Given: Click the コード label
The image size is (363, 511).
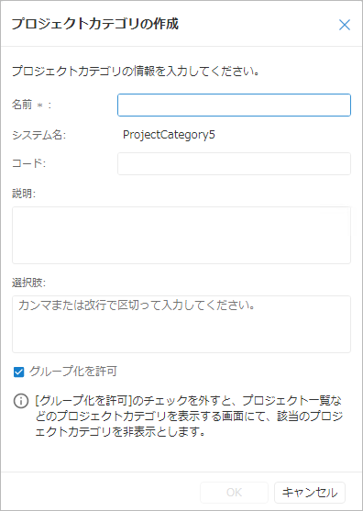Looking at the screenshot, I should 28,163.
